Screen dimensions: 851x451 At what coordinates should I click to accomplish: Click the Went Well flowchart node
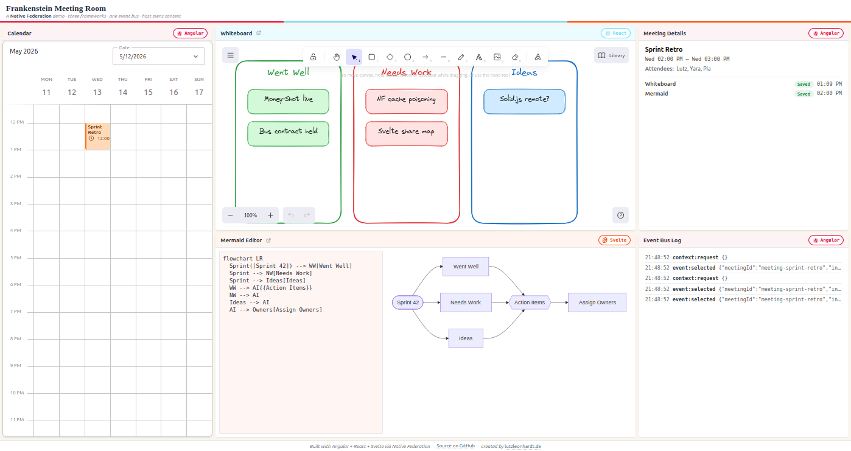[466, 267]
